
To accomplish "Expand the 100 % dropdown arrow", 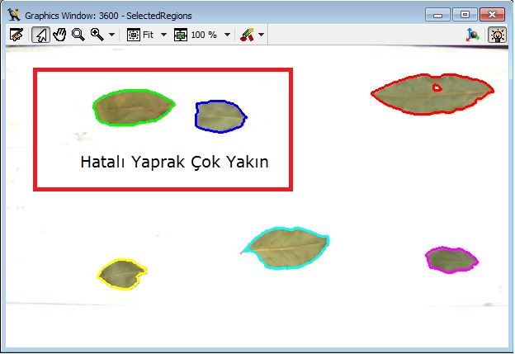I will (227, 35).
